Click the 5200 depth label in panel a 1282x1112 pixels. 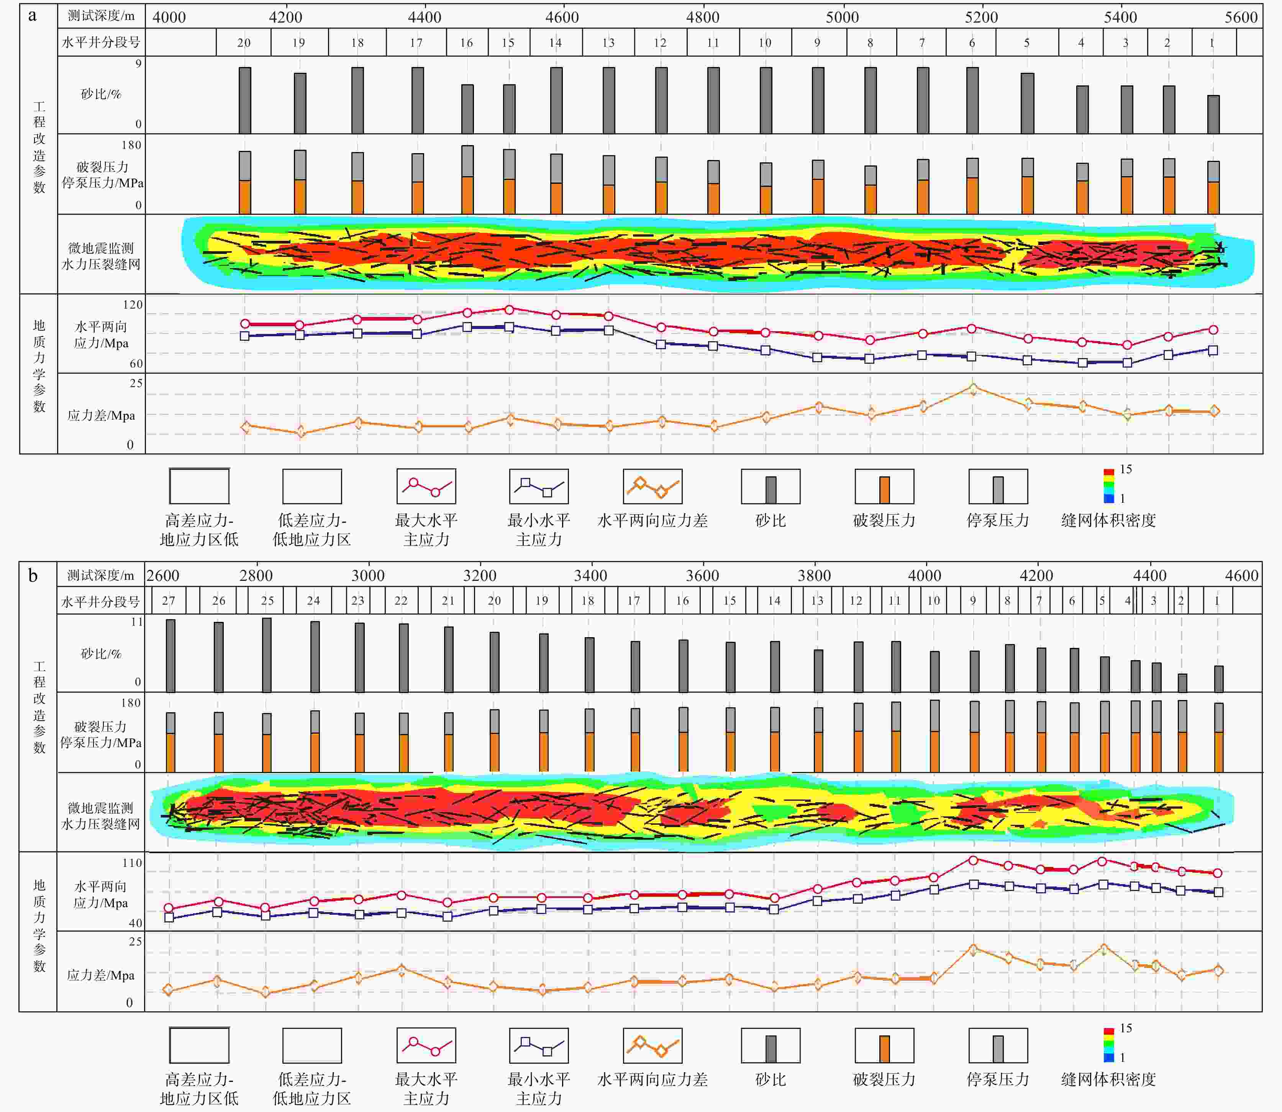coord(981,17)
